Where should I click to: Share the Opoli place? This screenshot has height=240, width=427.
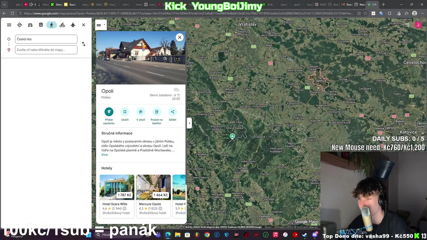(172, 114)
